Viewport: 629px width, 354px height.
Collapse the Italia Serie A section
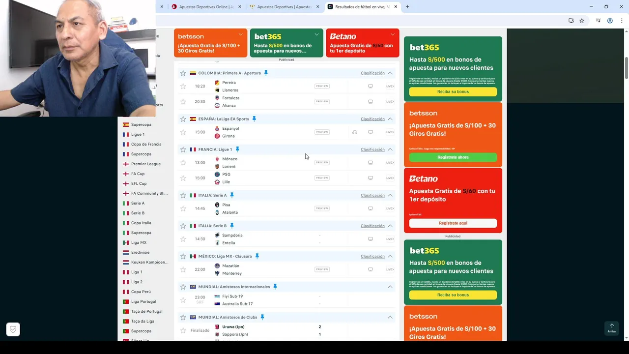(390, 195)
